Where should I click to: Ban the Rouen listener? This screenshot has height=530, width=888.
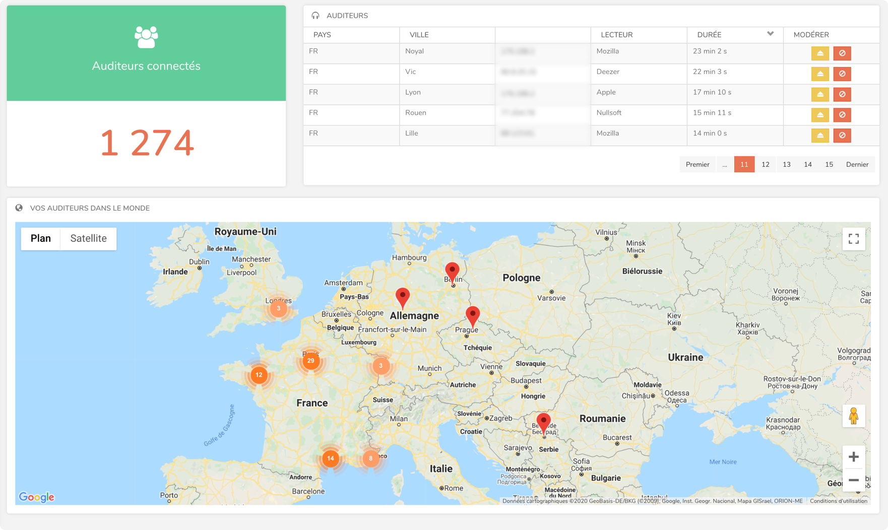click(842, 115)
